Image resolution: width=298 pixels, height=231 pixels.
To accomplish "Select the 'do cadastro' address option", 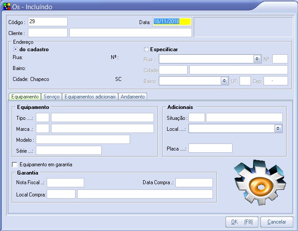I will pos(16,49).
